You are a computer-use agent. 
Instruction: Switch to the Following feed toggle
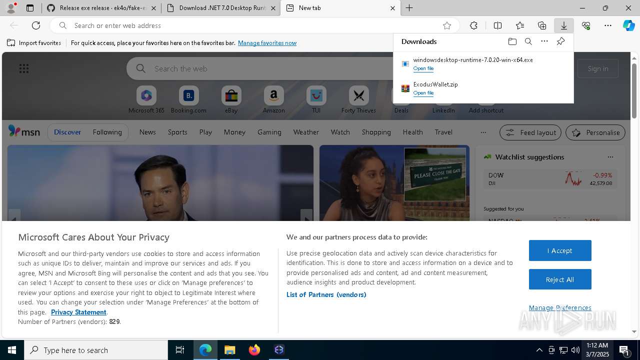107,132
